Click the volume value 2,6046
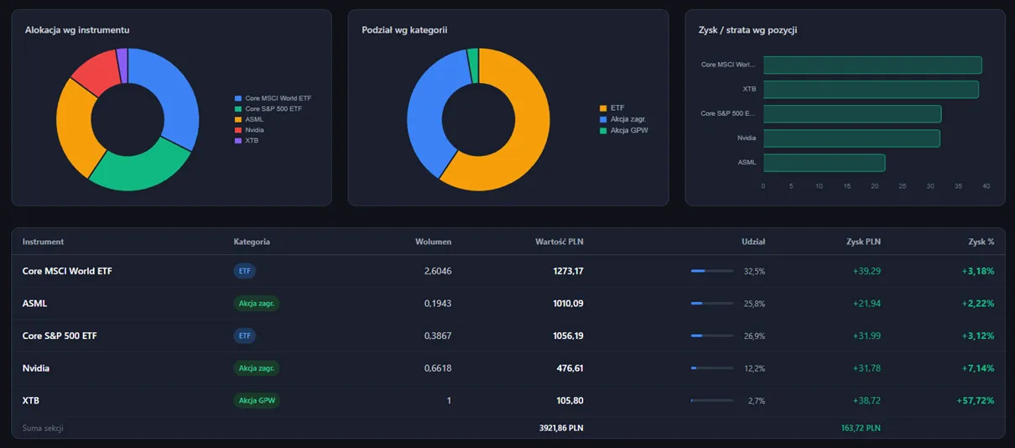The width and height of the screenshot is (1015, 448). tap(438, 271)
